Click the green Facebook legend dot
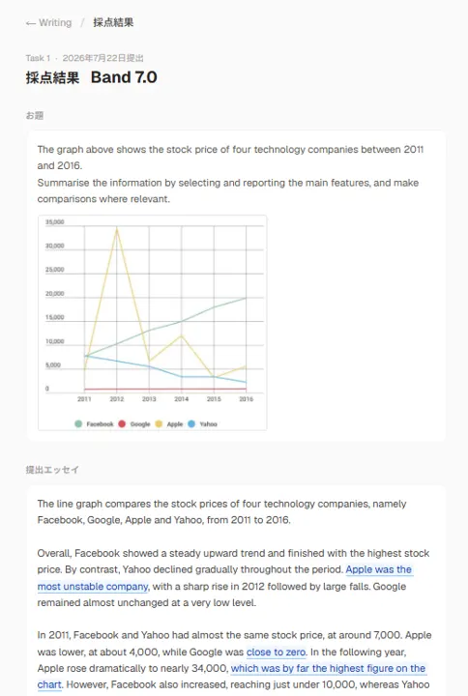468x696 pixels. coord(78,424)
